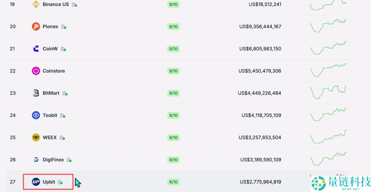Click the BitMart logo icon

[x=36, y=93]
